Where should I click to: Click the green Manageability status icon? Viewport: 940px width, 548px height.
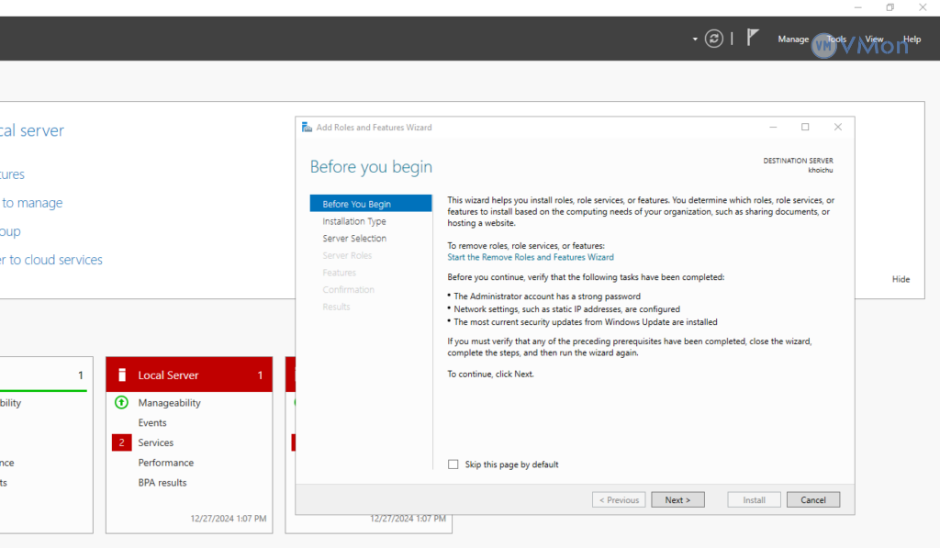[x=121, y=403]
